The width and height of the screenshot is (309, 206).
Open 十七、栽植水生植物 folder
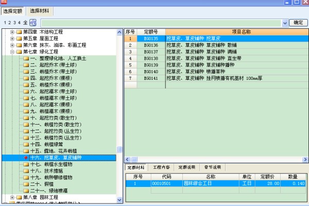[51, 164]
